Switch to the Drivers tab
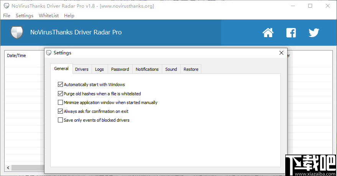This screenshot has height=176, width=337. pyautogui.click(x=82, y=69)
